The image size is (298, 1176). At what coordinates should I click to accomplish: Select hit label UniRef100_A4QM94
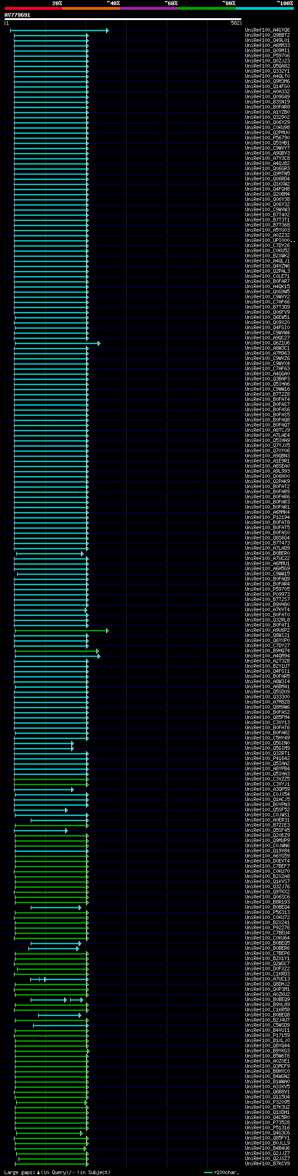pos(267,656)
